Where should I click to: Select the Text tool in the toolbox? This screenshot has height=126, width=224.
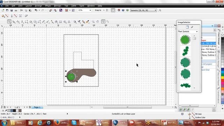click(x=69, y=22)
